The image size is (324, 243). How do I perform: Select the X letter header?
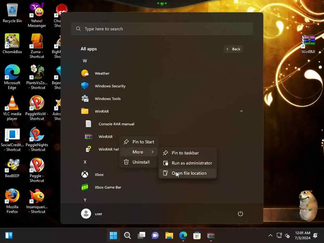(85, 162)
